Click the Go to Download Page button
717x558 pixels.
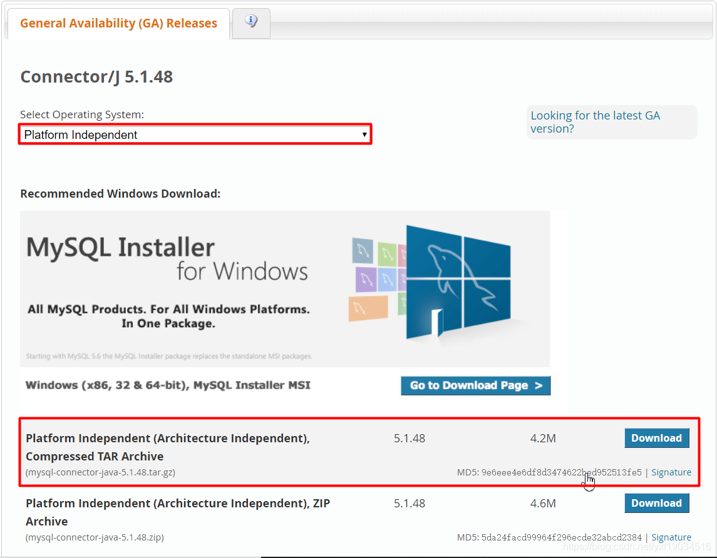(475, 385)
